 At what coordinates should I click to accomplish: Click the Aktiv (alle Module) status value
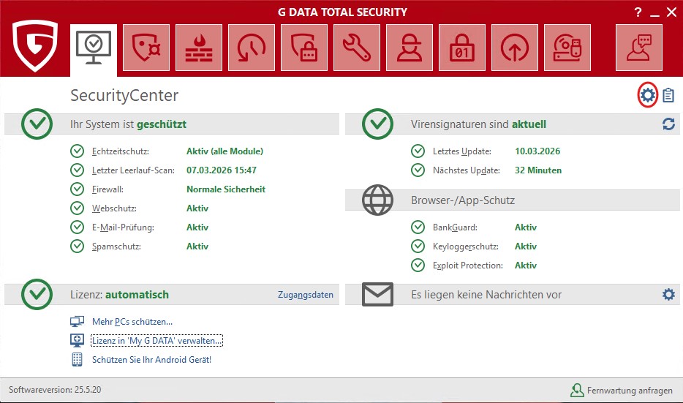click(224, 151)
